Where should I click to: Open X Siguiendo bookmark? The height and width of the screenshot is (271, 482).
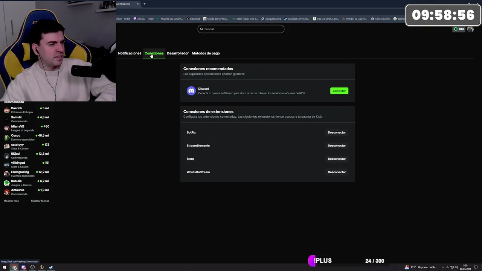193,19
